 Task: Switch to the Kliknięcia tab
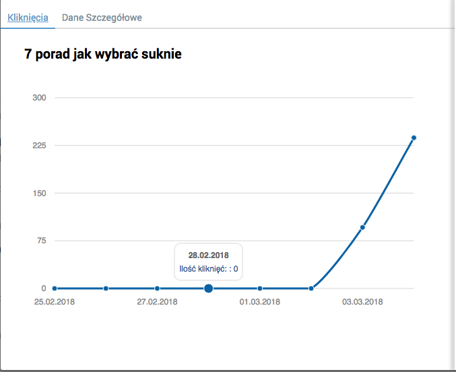(28, 18)
